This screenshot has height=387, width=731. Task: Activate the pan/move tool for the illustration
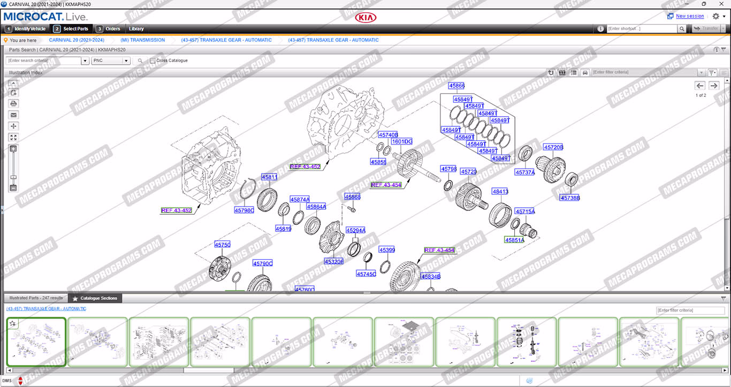click(x=13, y=126)
